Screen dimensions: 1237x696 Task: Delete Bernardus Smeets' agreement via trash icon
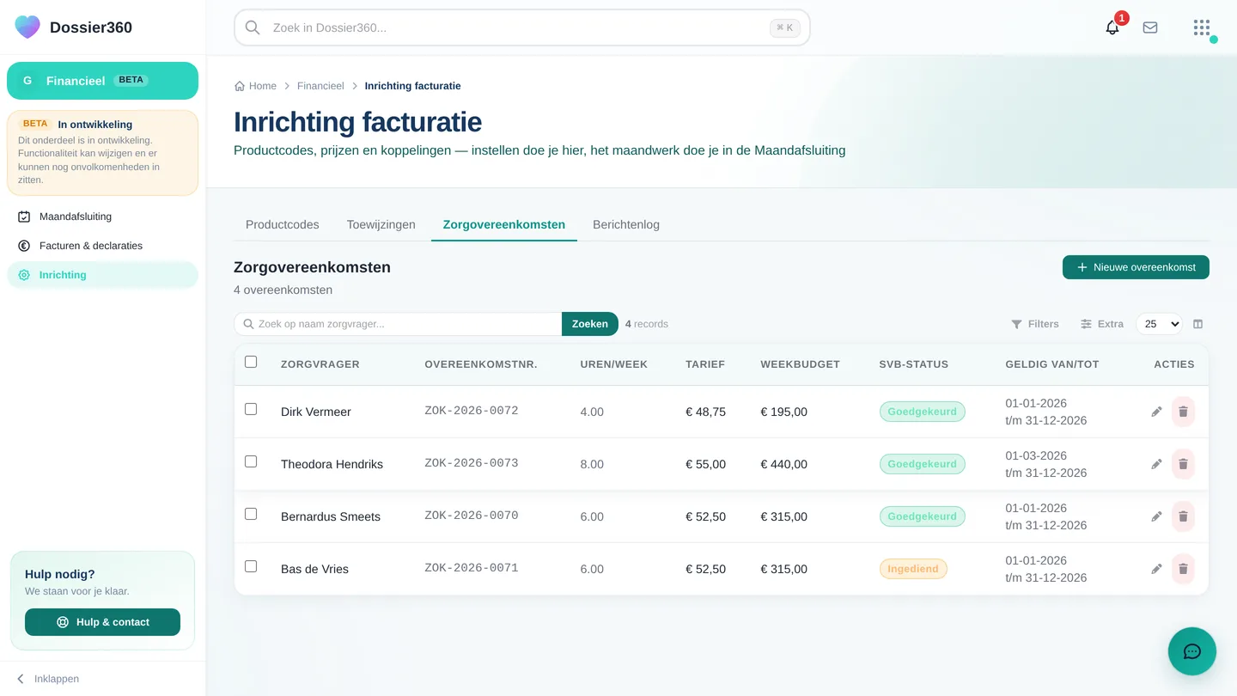[1183, 516]
